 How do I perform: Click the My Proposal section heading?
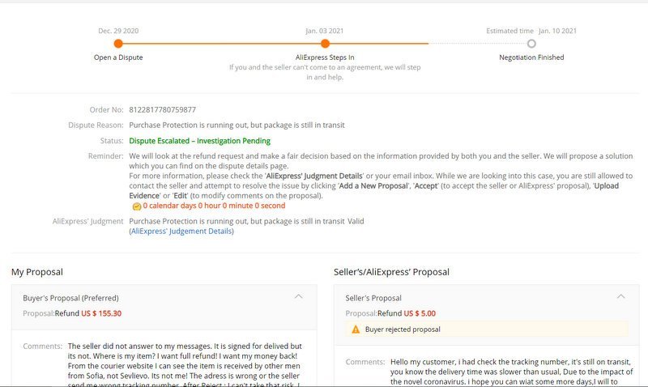[37, 272]
